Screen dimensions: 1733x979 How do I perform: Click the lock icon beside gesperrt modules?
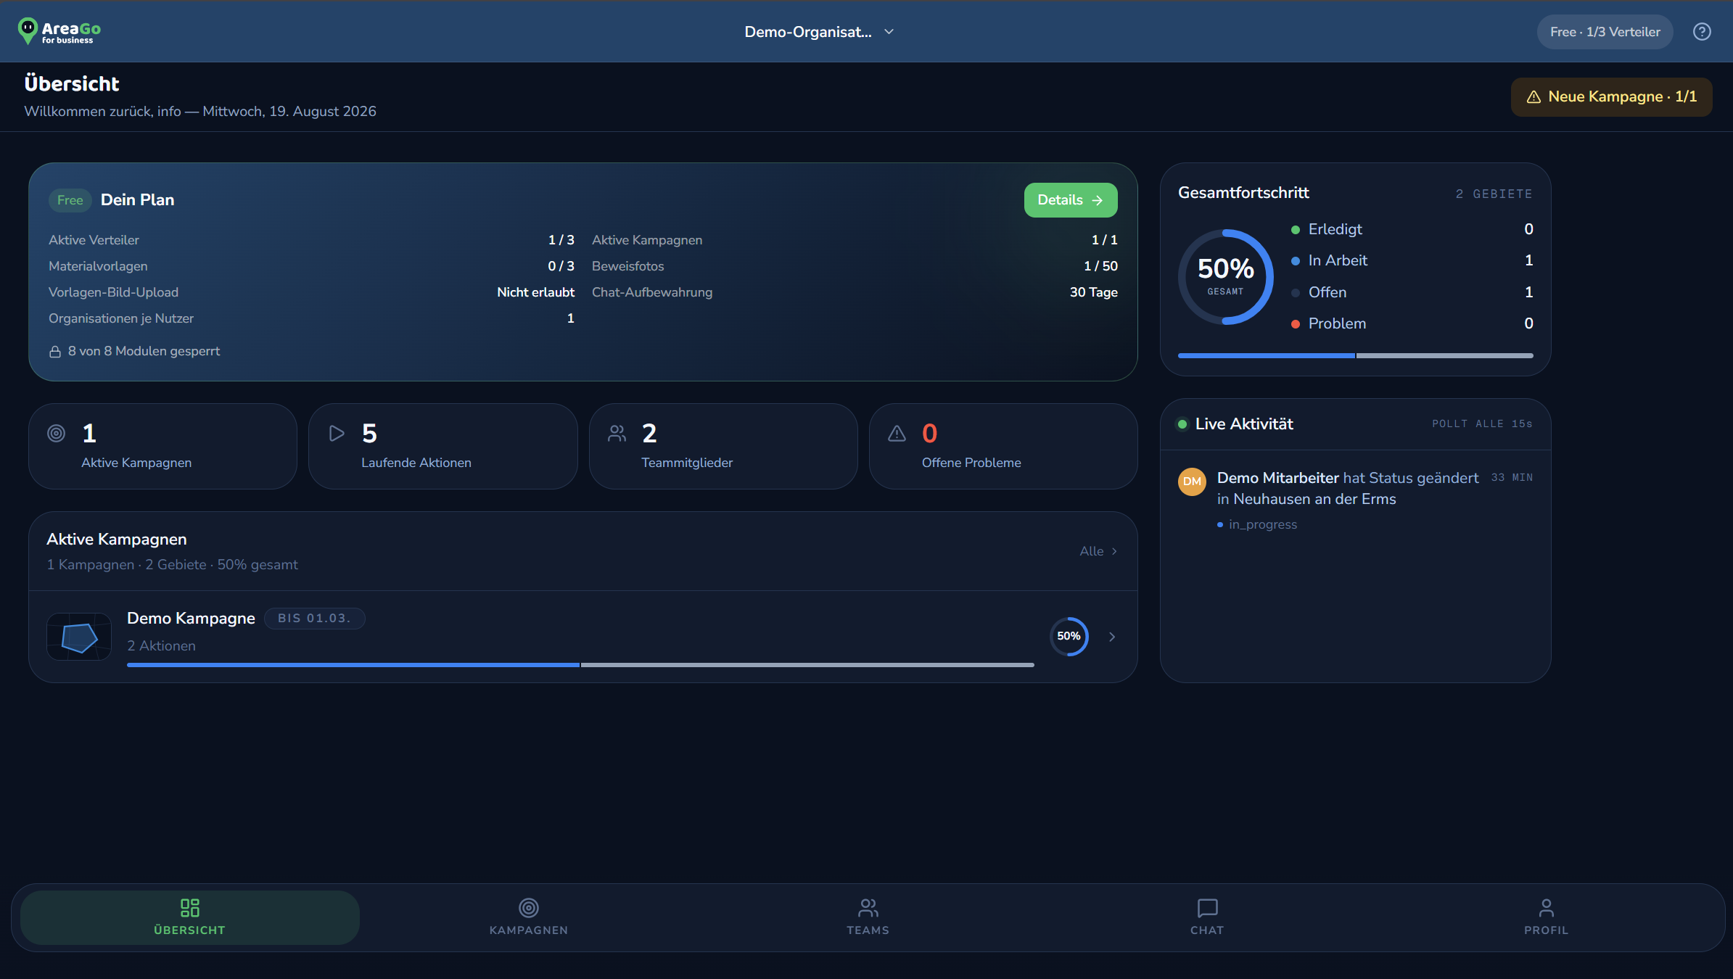[x=55, y=352]
